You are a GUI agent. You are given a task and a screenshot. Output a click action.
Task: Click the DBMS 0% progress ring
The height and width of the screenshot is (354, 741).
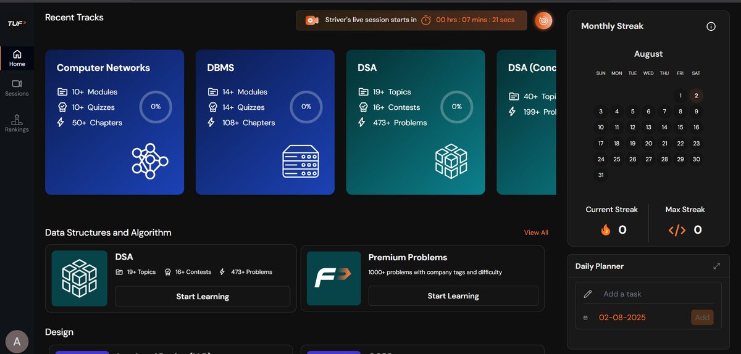point(306,107)
